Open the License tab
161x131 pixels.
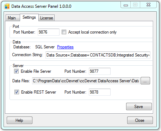47,18
